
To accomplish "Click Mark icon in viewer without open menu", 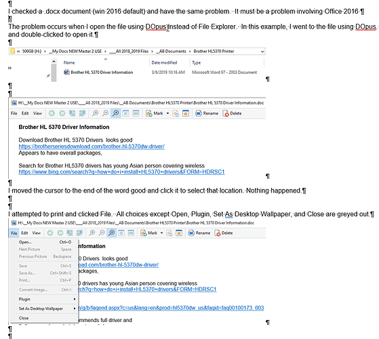I will pos(148,113).
